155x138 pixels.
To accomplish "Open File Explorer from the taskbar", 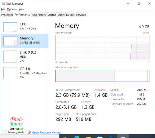I will pyautogui.click(x=88, y=137).
